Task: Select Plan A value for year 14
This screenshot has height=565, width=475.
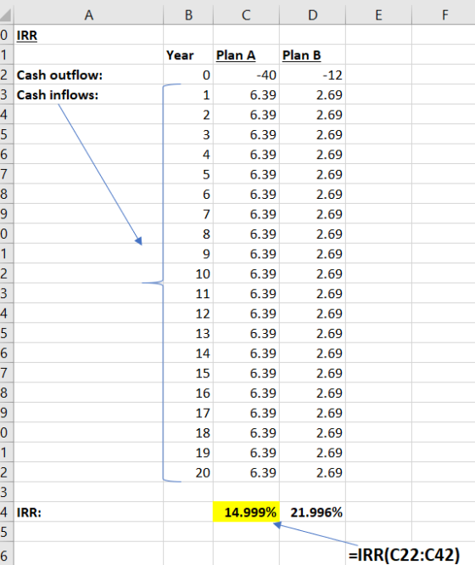Action: pos(246,353)
